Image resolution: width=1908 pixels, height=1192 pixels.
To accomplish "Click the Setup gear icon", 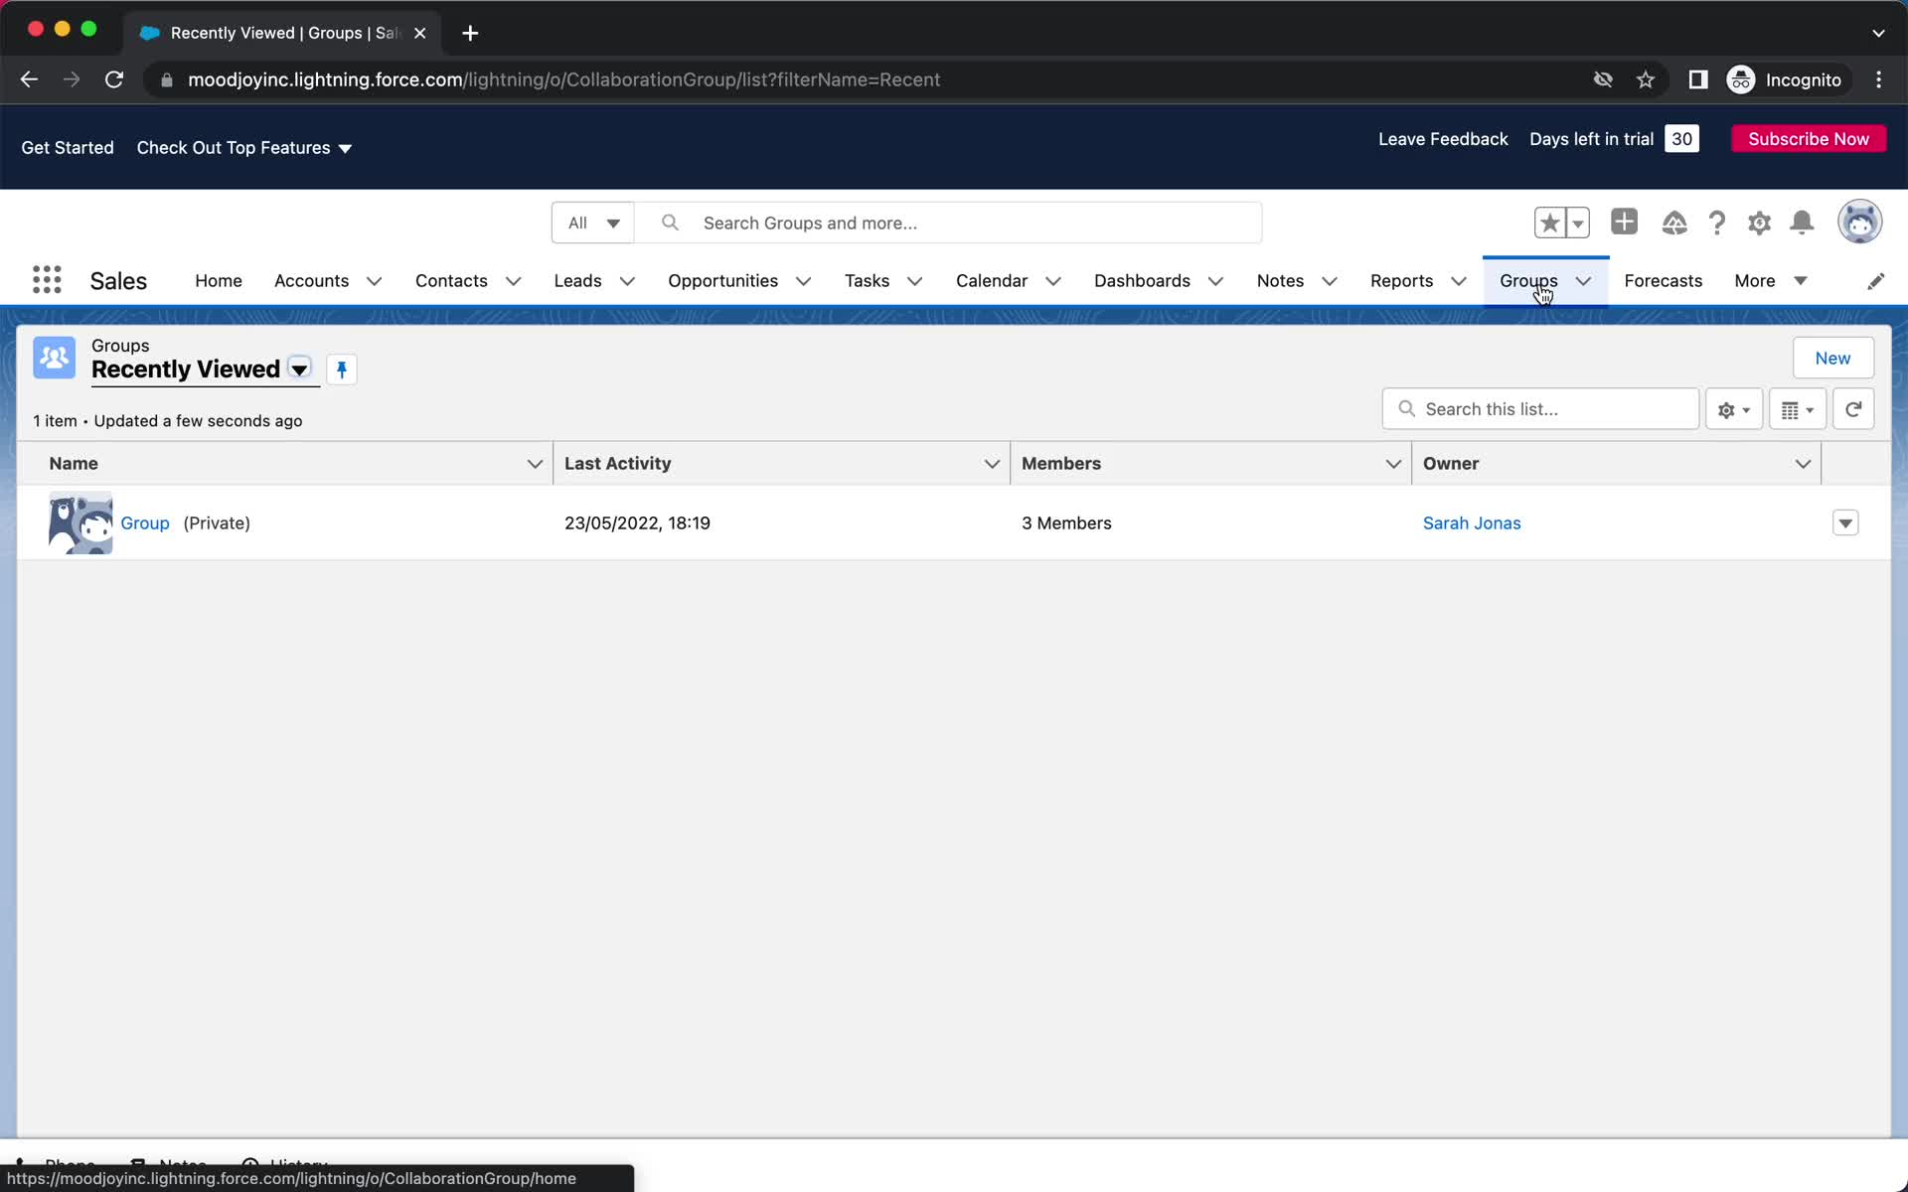I will click(1760, 223).
